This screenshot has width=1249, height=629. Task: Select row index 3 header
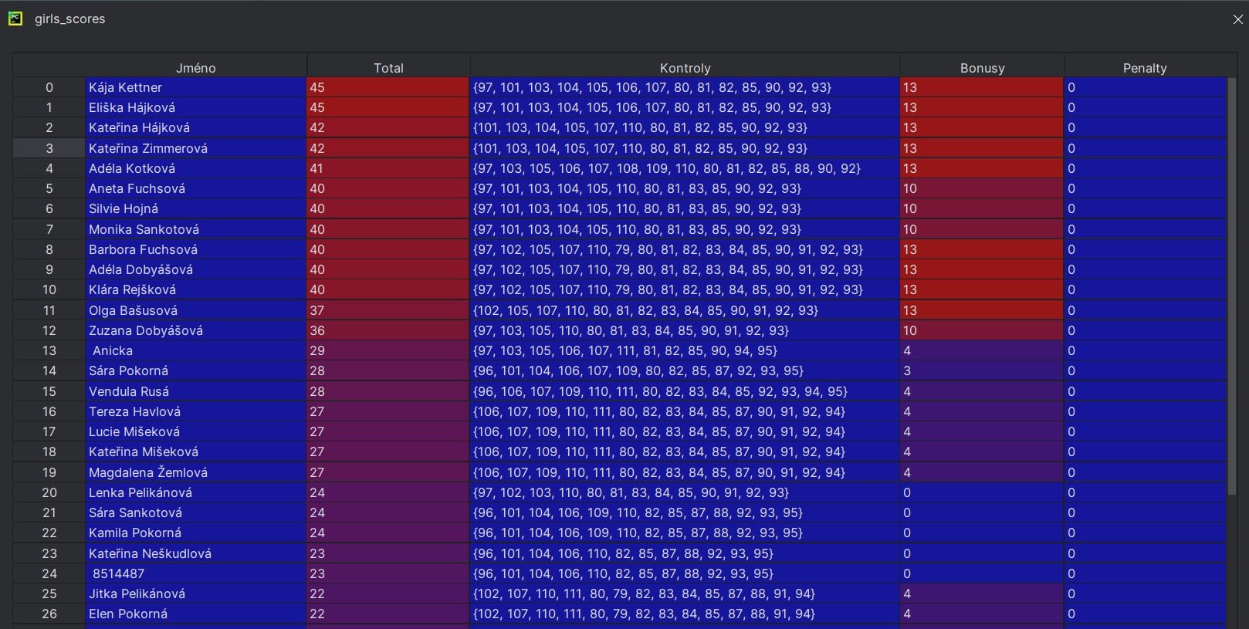click(49, 148)
